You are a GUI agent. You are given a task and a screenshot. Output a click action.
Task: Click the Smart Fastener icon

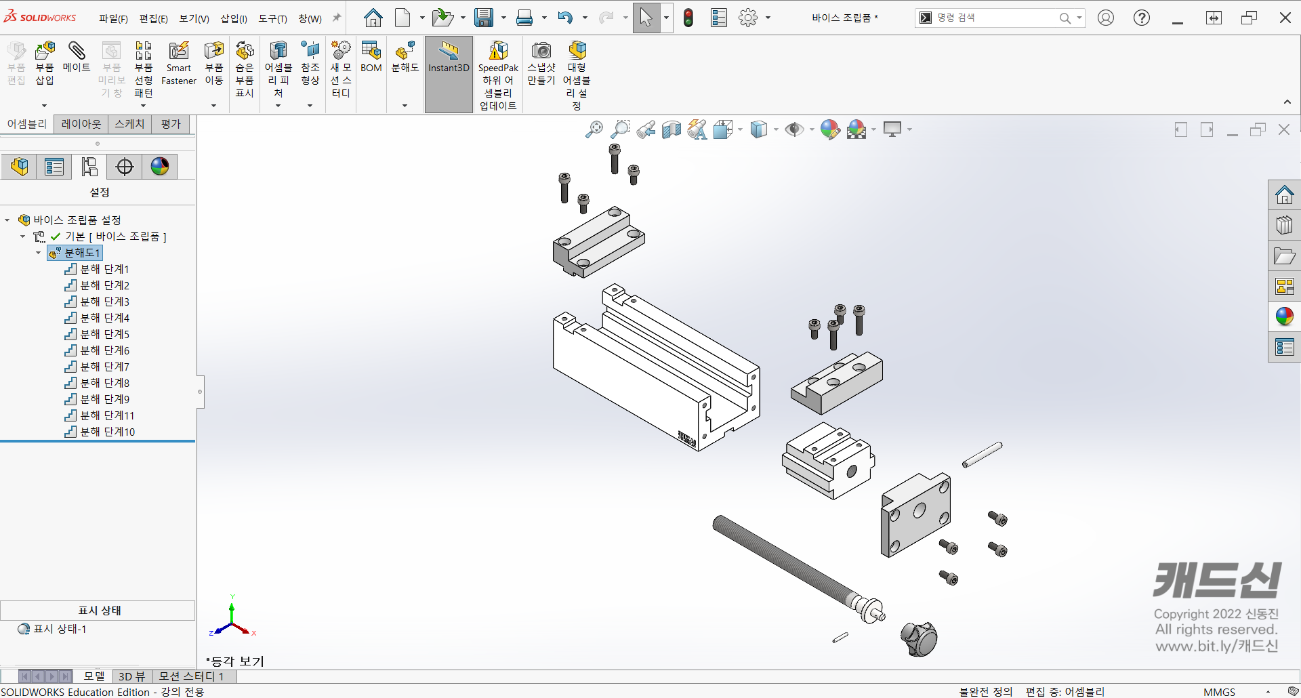[x=179, y=63]
